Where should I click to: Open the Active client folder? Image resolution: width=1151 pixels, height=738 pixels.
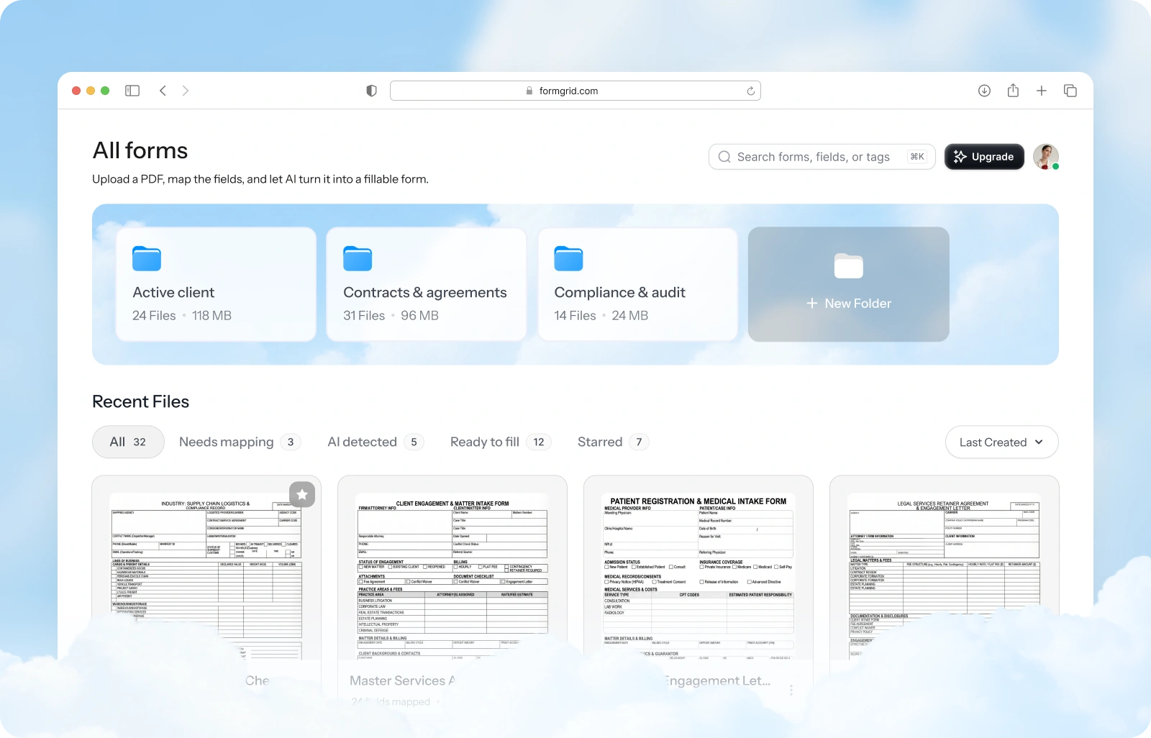pyautogui.click(x=216, y=284)
